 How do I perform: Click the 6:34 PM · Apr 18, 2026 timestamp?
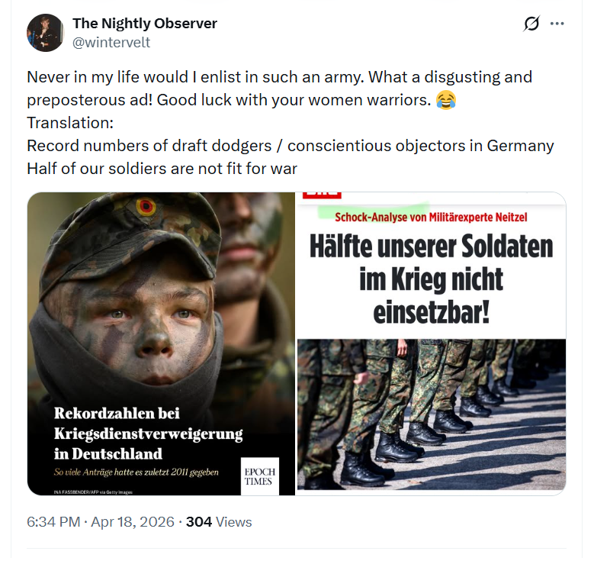101,522
